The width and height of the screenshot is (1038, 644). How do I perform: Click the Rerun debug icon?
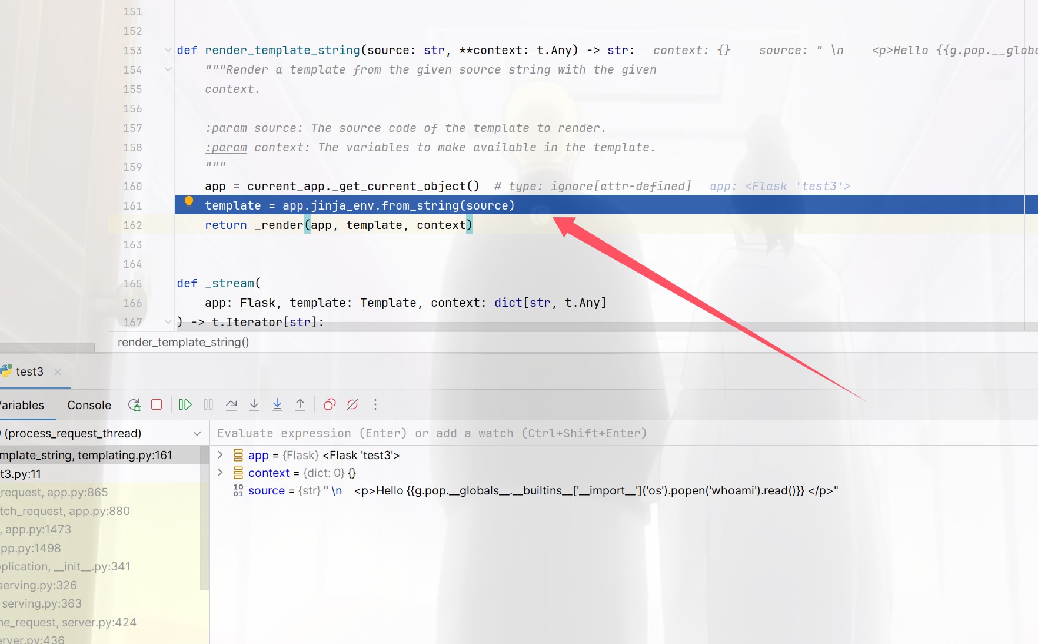(x=134, y=405)
